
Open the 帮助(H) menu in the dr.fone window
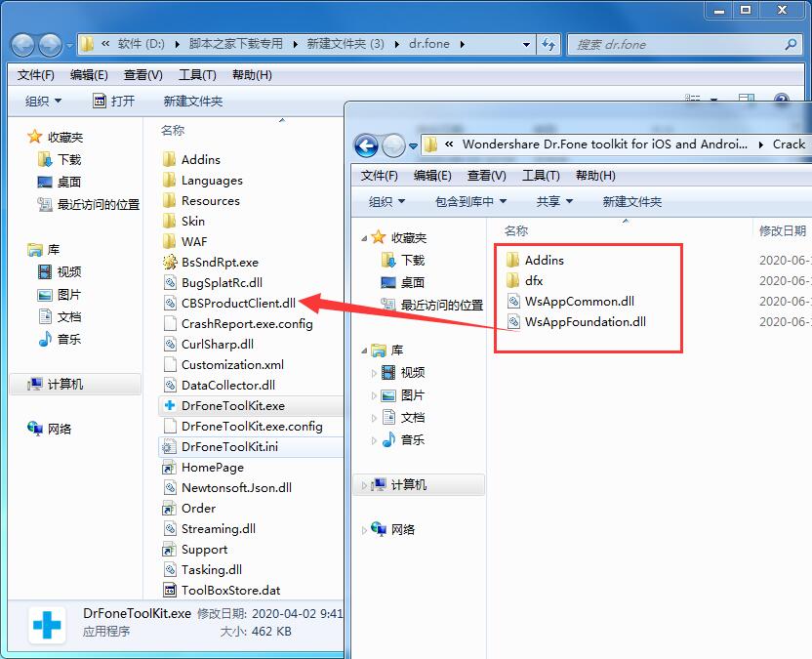coord(252,75)
